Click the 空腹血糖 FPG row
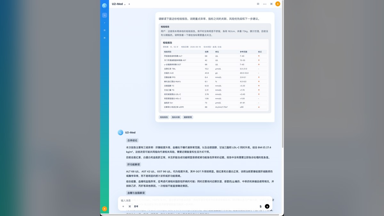This screenshot has width=384, height=216. (215, 77)
